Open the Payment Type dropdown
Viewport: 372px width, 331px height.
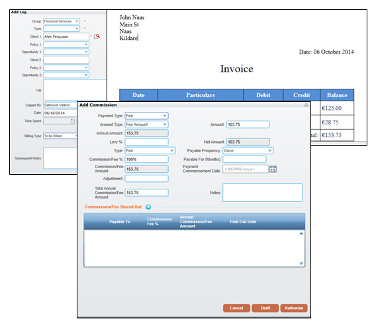[147, 116]
